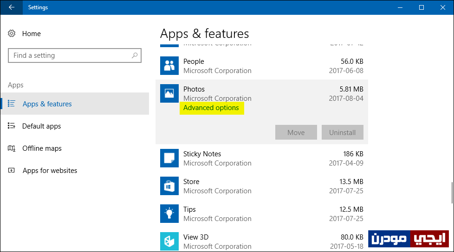This screenshot has height=252, width=454.
Task: Select the Store app name
Action: click(191, 182)
